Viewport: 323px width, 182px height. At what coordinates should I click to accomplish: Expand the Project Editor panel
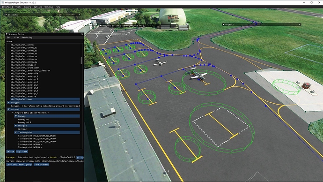[x=101, y=26]
